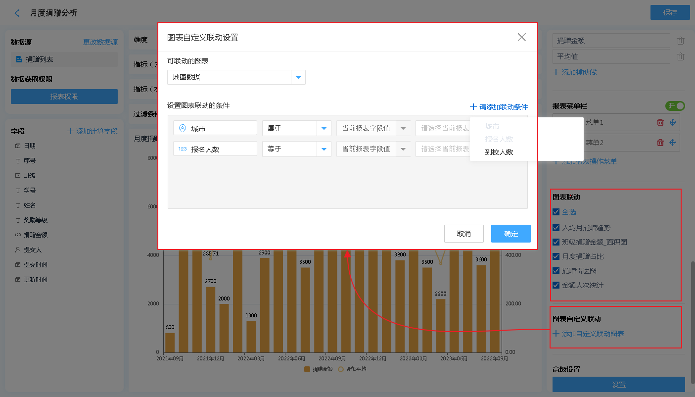Click the 取消 button
Image resolution: width=695 pixels, height=397 pixels.
point(463,234)
